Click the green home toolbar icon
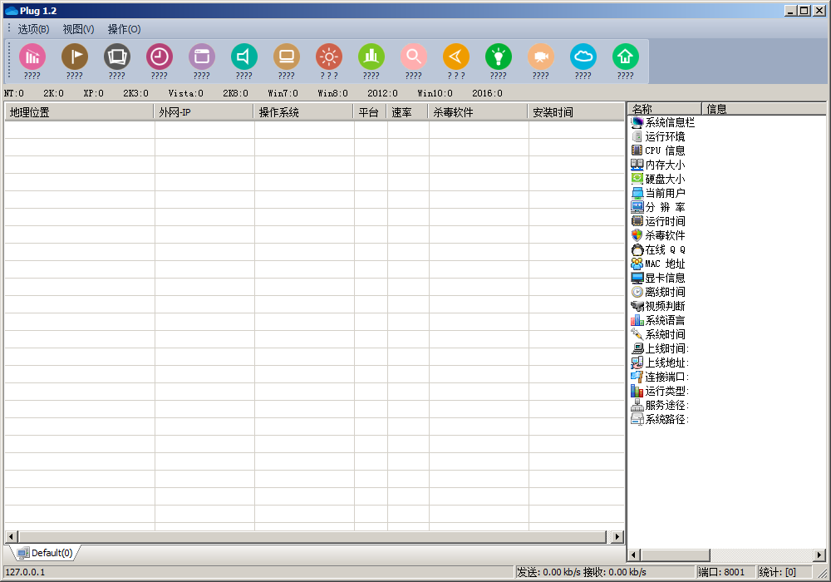The width and height of the screenshot is (831, 582). (x=625, y=57)
